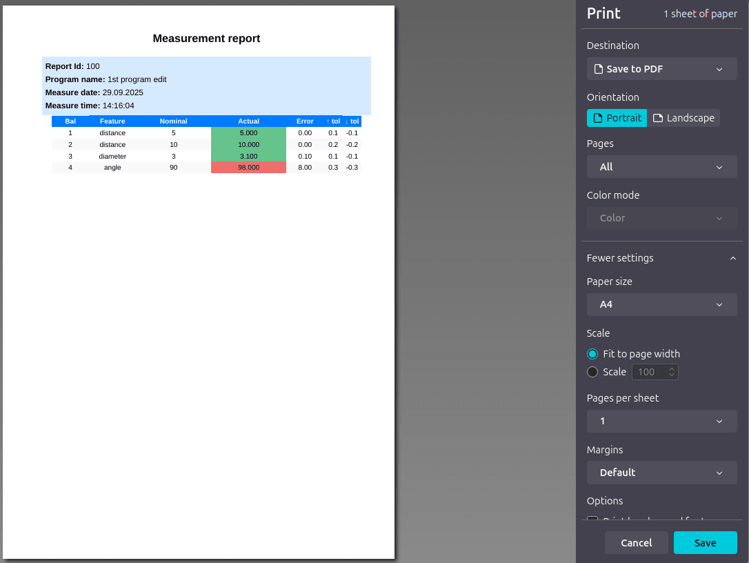Click the Landscape page icon
This screenshot has height=563, width=749.
659,117
